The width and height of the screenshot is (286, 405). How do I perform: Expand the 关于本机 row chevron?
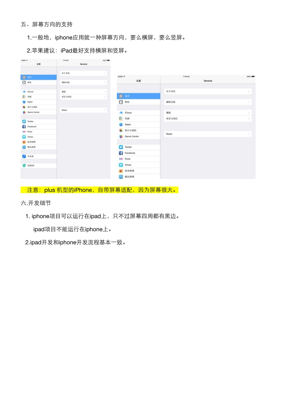tap(105, 73)
